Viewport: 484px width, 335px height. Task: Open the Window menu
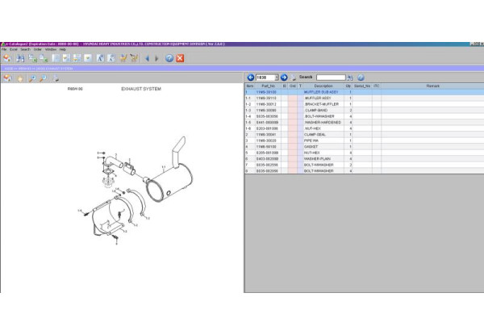(50, 49)
